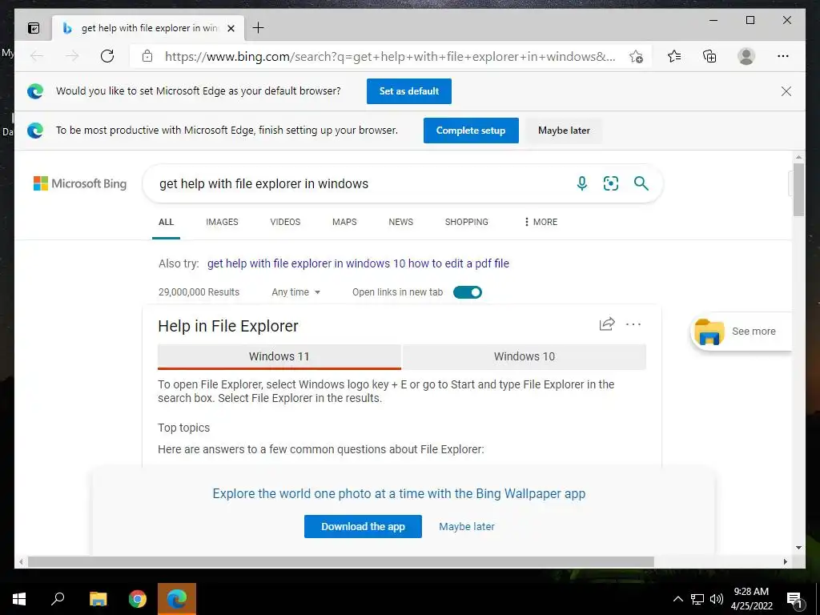This screenshot has height=615, width=820.
Task: Open Edge Settings and more menu
Action: [x=783, y=56]
